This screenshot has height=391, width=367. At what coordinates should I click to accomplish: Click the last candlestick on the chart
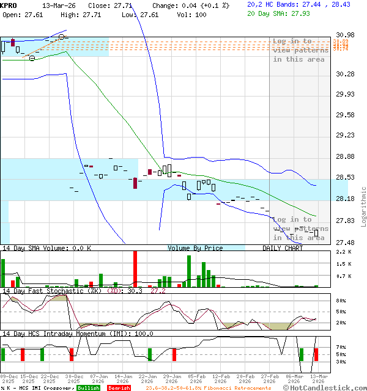[x=316, y=233]
